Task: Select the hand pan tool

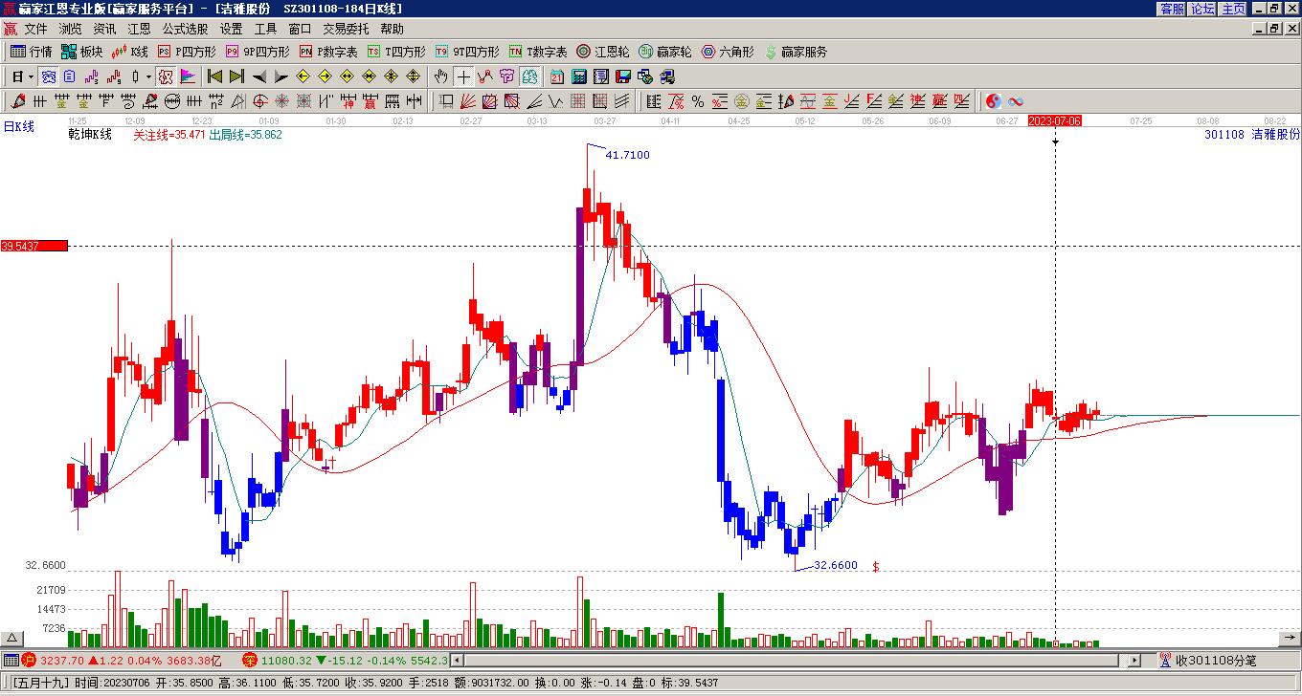Action: point(440,76)
